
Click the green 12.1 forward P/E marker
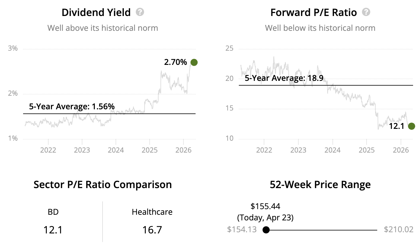(x=411, y=126)
